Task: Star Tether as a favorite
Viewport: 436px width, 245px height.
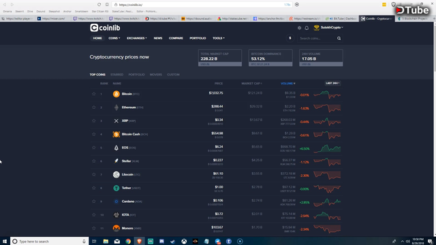Action: coord(94,188)
